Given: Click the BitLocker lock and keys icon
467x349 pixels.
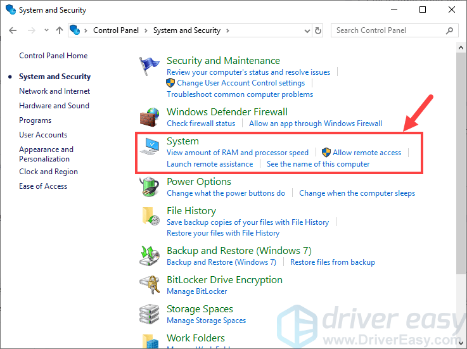Looking at the screenshot, I should click(x=150, y=285).
